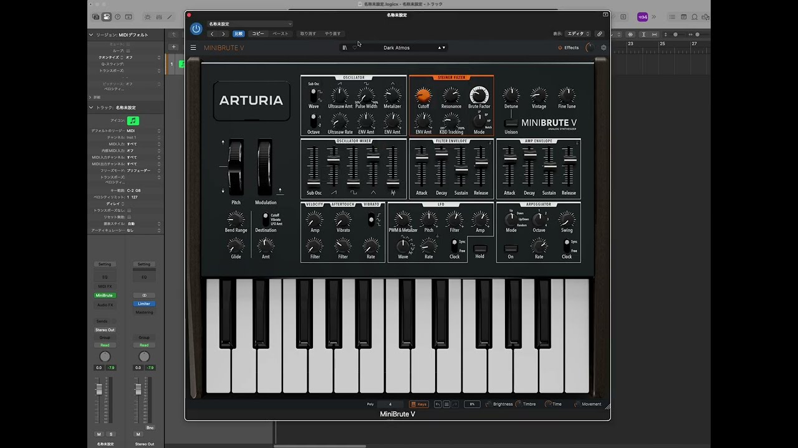Add a new track plus button
This screenshot has height=448, width=798.
point(174,47)
